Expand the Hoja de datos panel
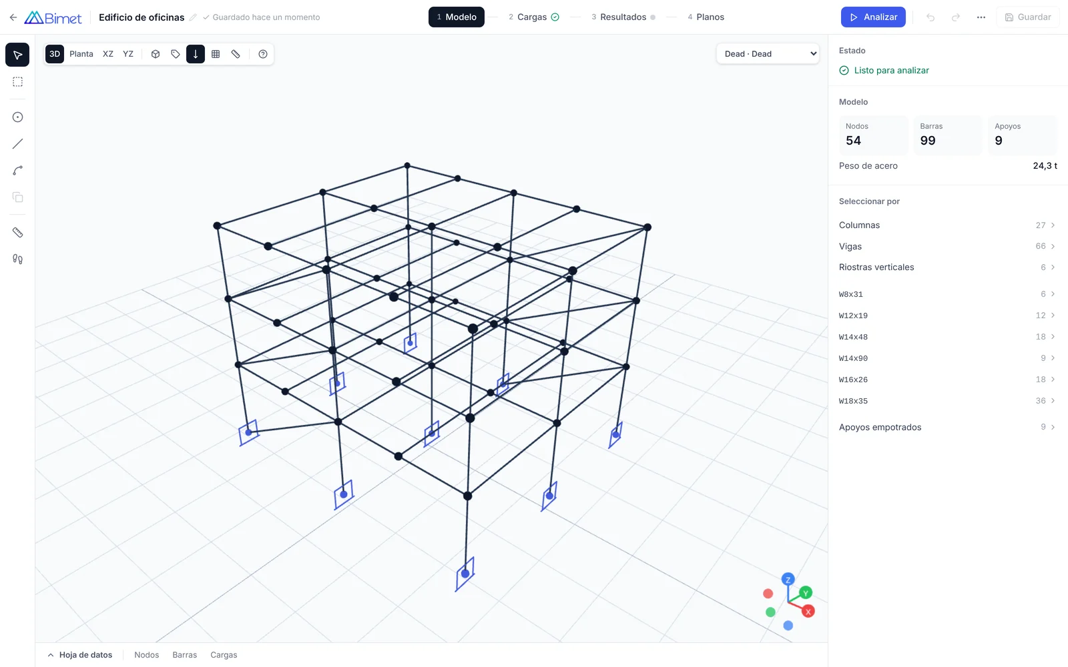The width and height of the screenshot is (1068, 667). pos(80,655)
